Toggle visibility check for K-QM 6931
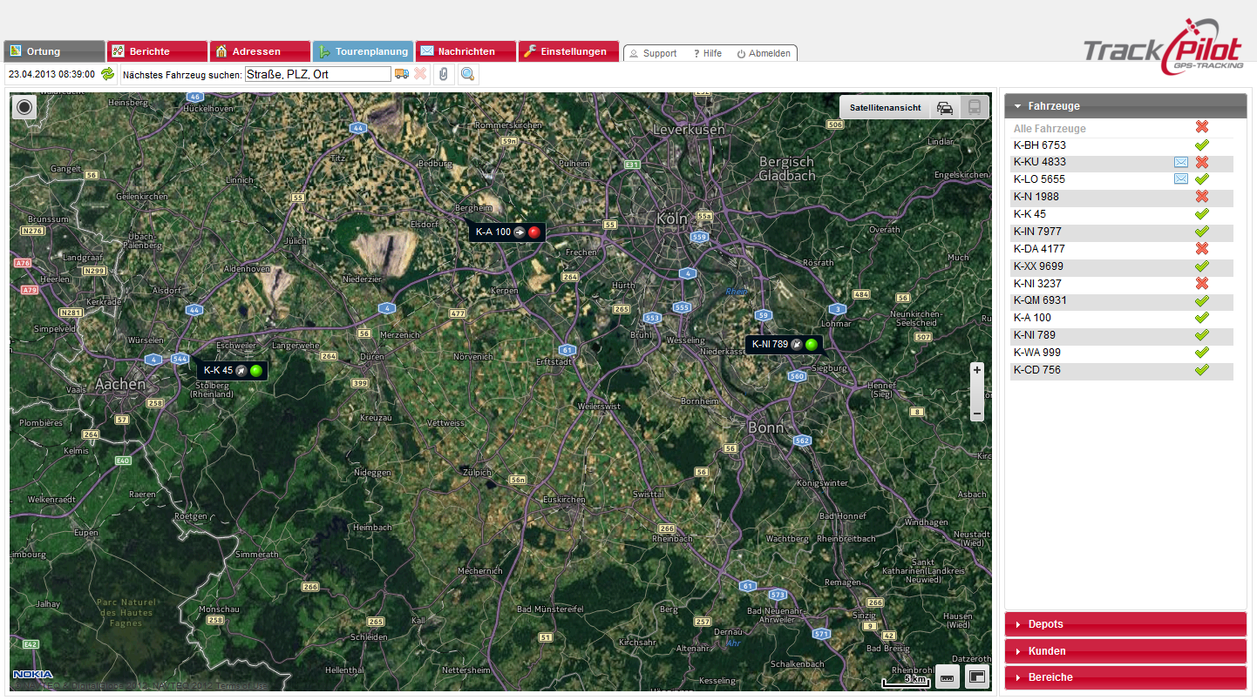Viewport: 1257px width, 700px height. [x=1202, y=300]
